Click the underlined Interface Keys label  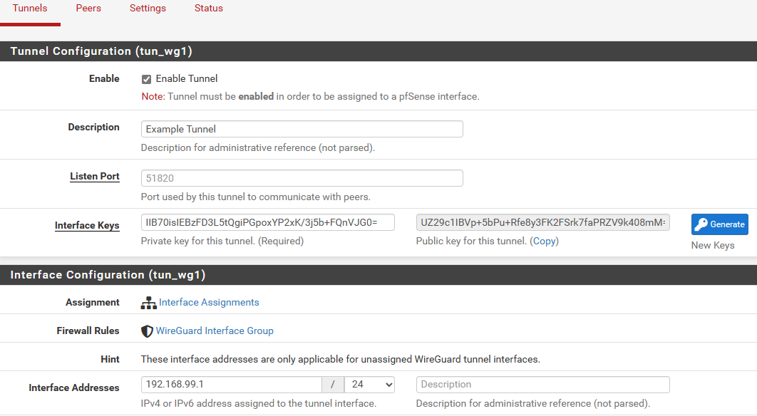click(x=87, y=225)
